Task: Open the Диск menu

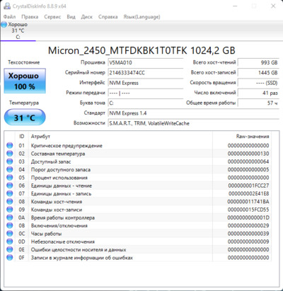Action: coord(87,17)
